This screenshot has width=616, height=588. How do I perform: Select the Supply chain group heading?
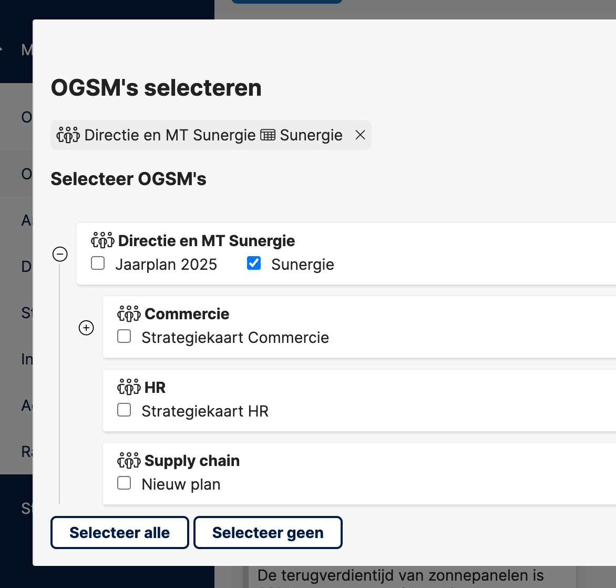(192, 461)
